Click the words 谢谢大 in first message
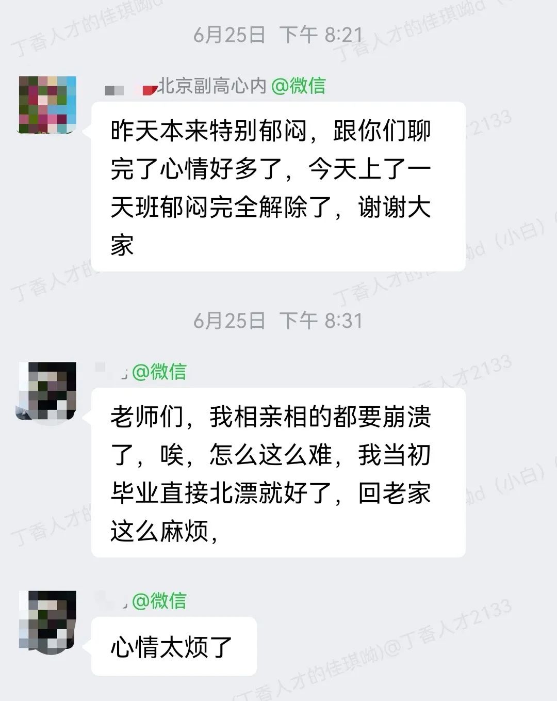This screenshot has width=557, height=701. [395, 208]
